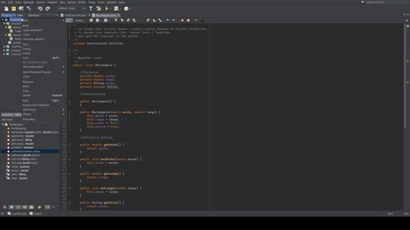This screenshot has width=410, height=230.
Task: Switch to the Files tab
Action: (x=20, y=15)
